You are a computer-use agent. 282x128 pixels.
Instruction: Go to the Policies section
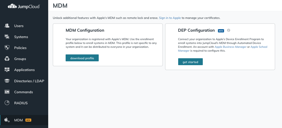[24, 48]
